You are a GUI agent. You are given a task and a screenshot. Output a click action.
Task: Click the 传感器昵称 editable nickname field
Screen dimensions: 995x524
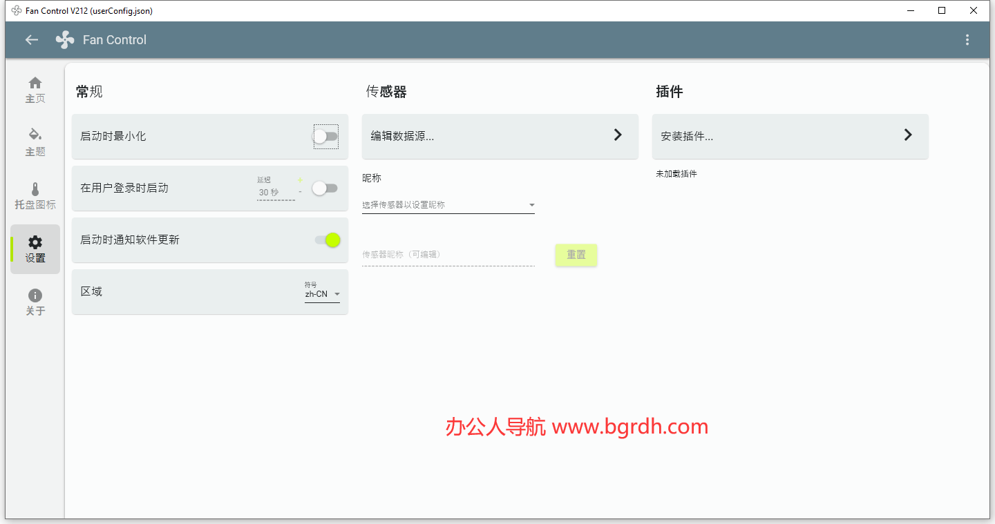coord(448,254)
